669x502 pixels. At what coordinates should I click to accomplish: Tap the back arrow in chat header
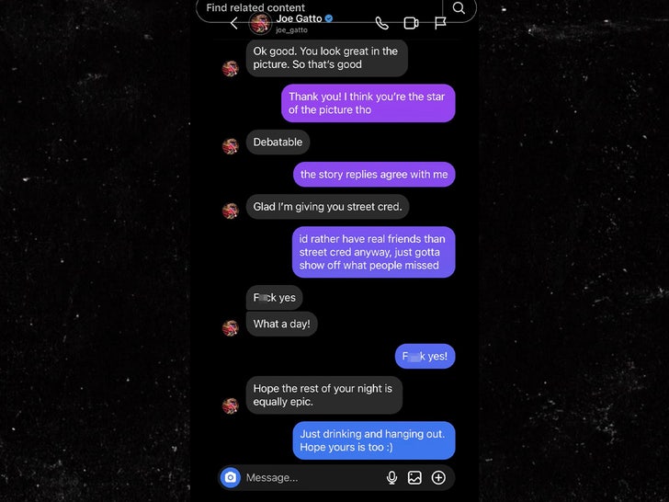[x=233, y=23]
